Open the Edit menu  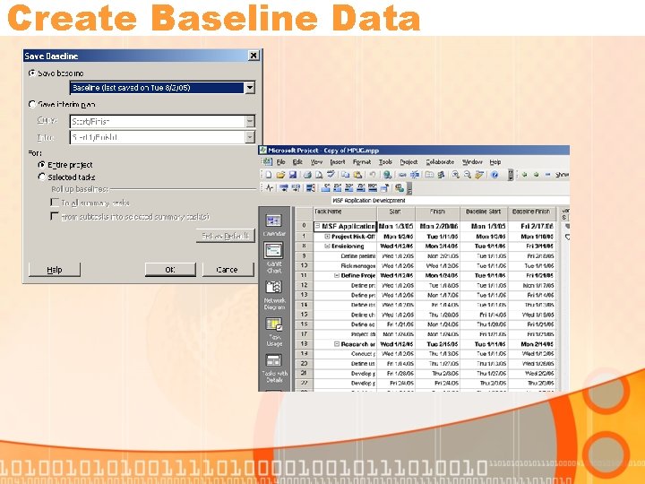tap(297, 162)
